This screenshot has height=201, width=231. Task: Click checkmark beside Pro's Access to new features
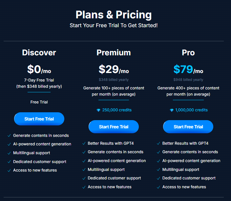pyautogui.click(x=158, y=187)
